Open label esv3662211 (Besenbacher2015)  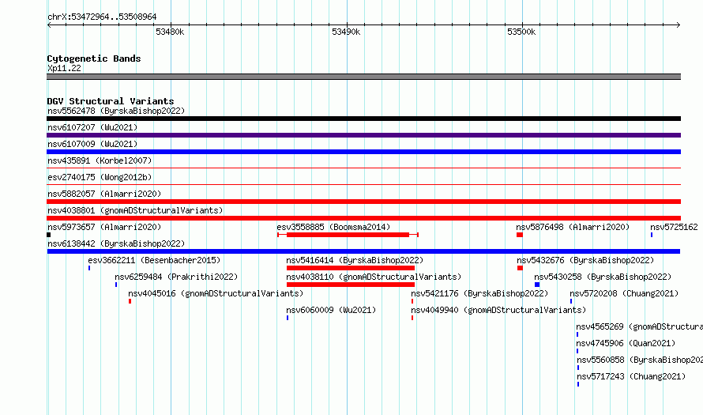[154, 260]
